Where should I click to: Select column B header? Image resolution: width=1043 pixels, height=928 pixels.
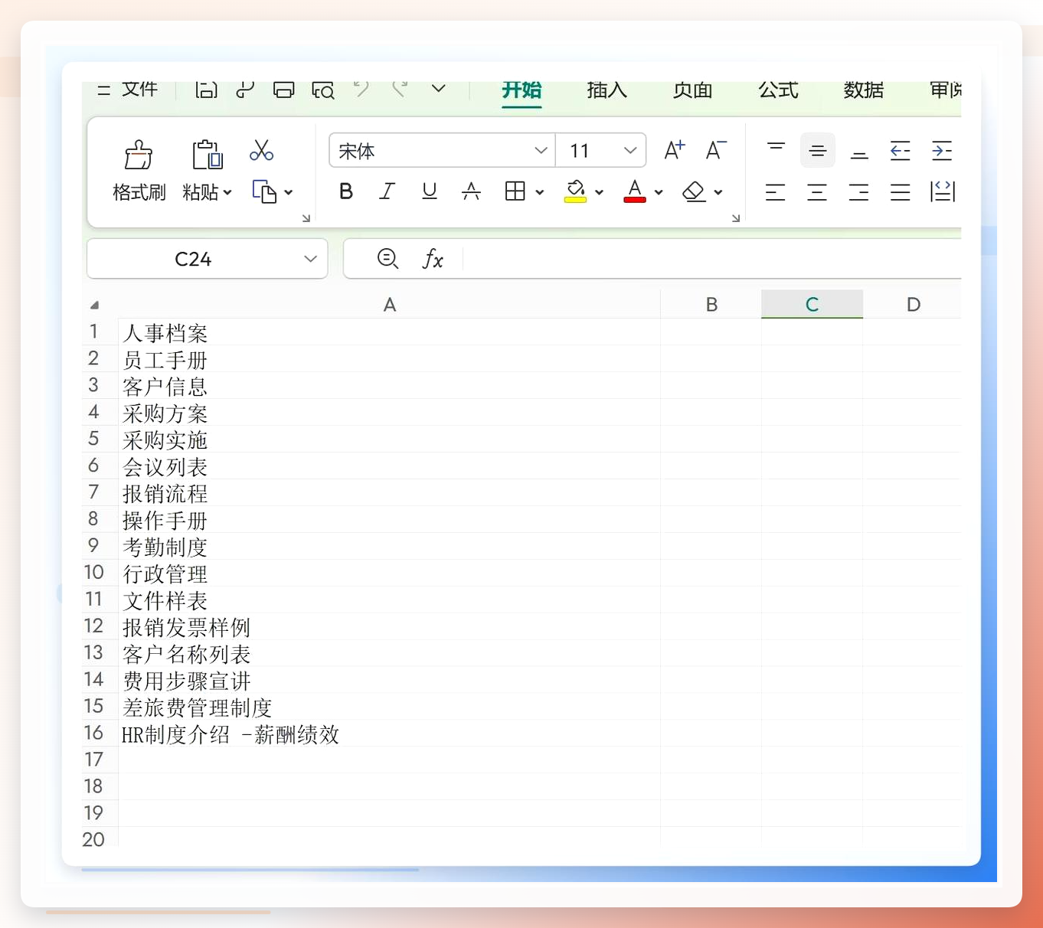[x=711, y=305]
